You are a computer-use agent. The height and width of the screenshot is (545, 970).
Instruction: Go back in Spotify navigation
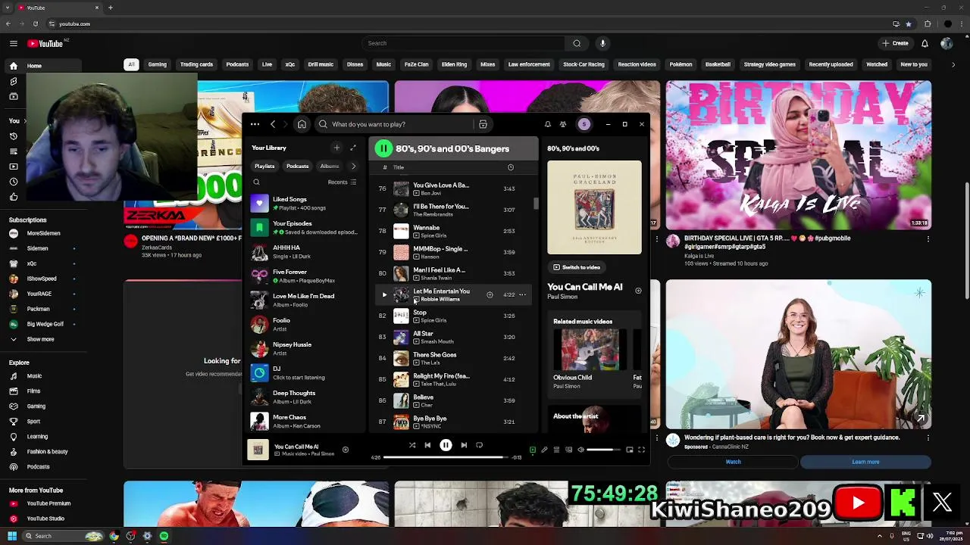pyautogui.click(x=273, y=124)
